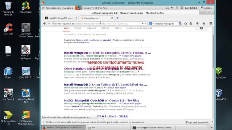
Task: Stop loading the page with X button
Action: (146, 23)
